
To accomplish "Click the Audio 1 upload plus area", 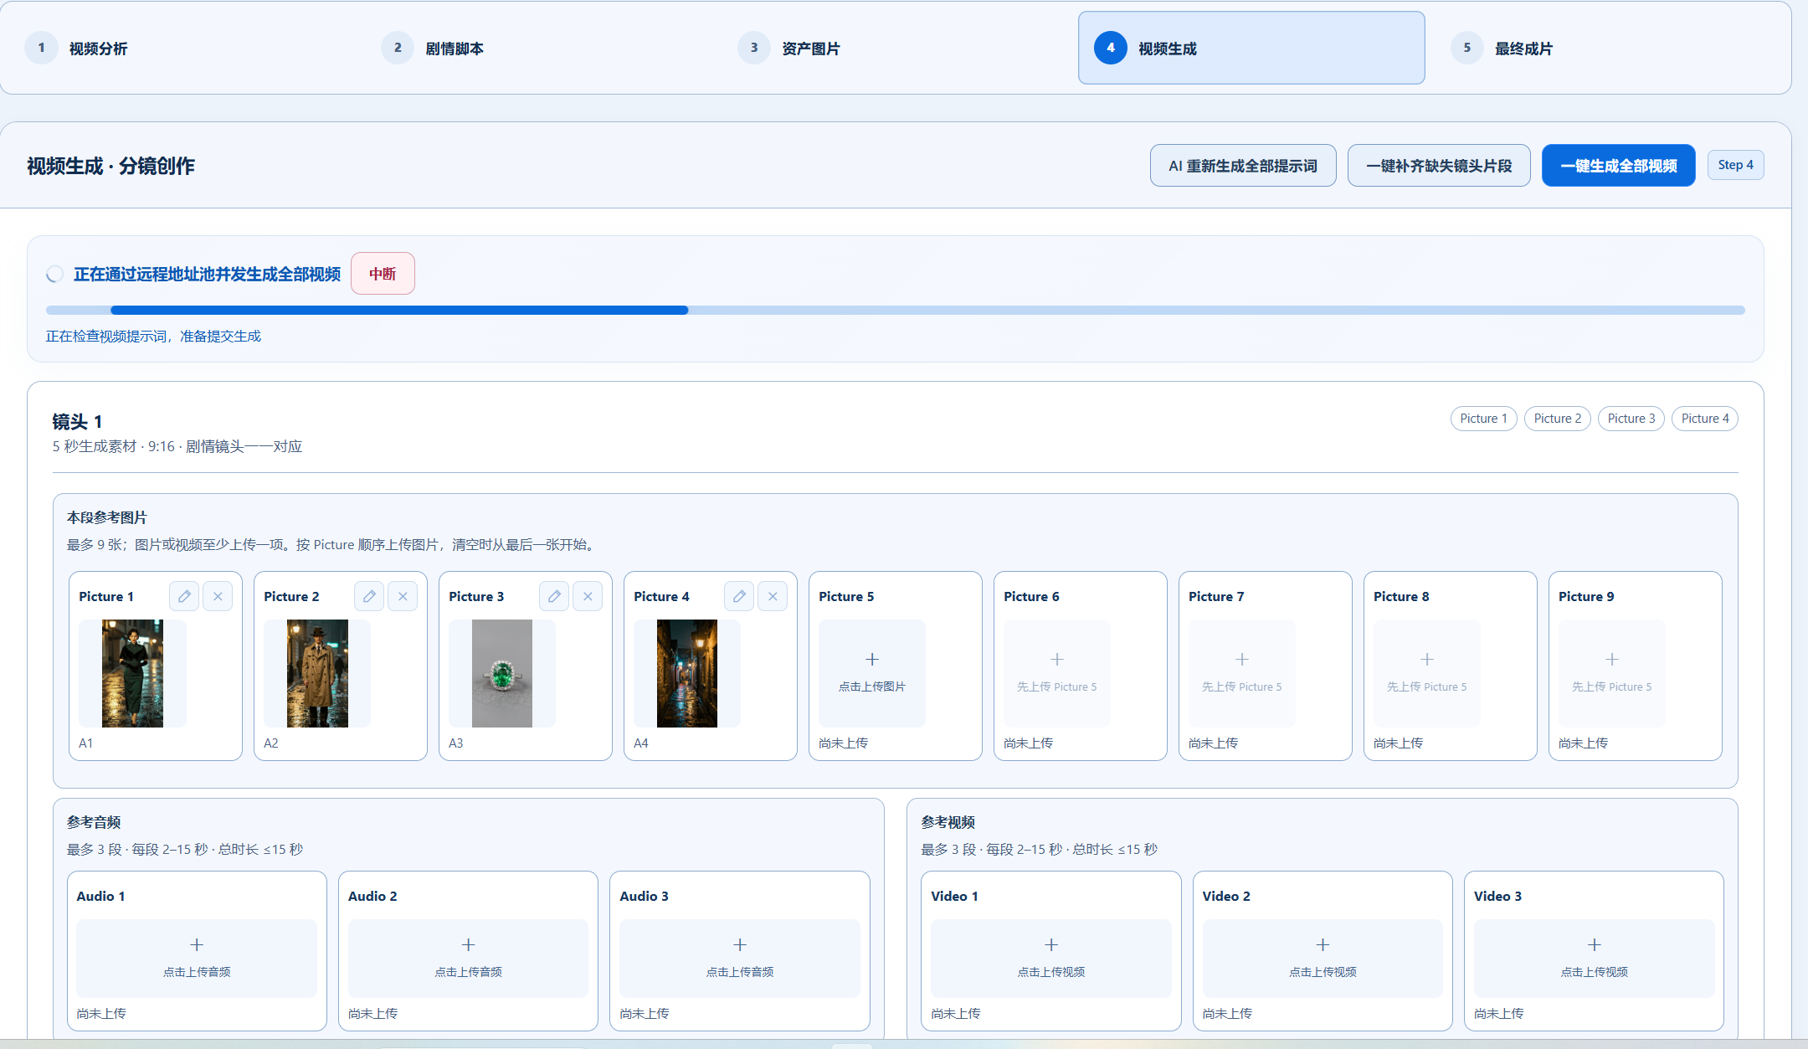I will [197, 958].
